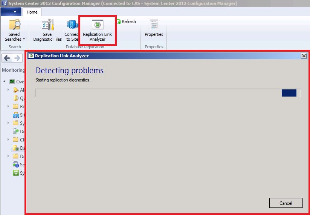Open Properties from the ribbon
Image resolution: width=310 pixels, height=215 pixels.
(x=154, y=28)
